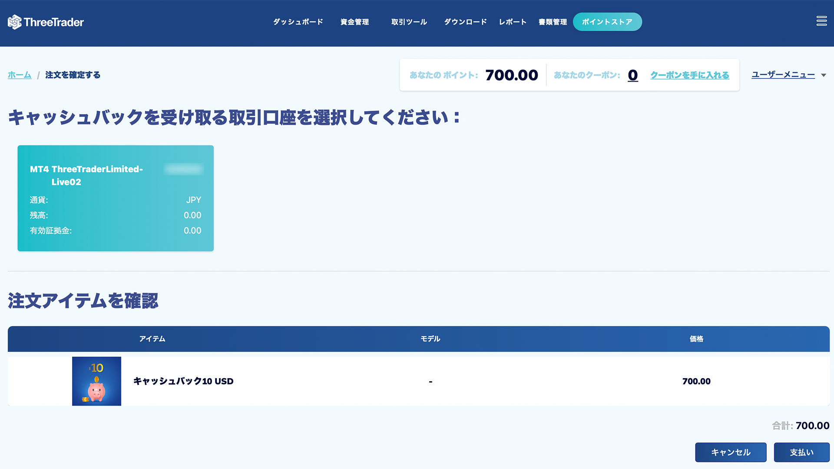Click the ThreeTrader logo icon
The height and width of the screenshot is (469, 834).
pos(14,22)
